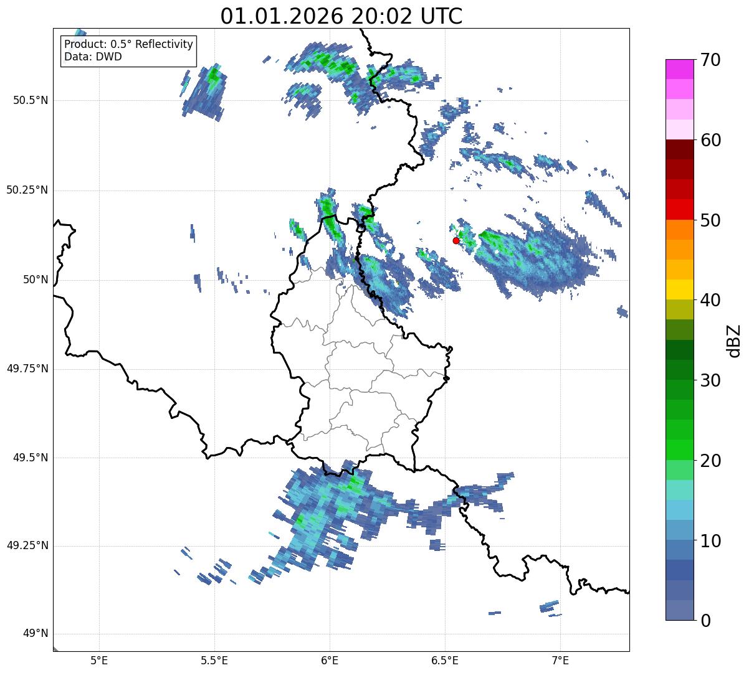Viewport: 749px width, 673px height.
Task: Click the "Product: 0.5° Reflectivity" label
Action: (128, 45)
